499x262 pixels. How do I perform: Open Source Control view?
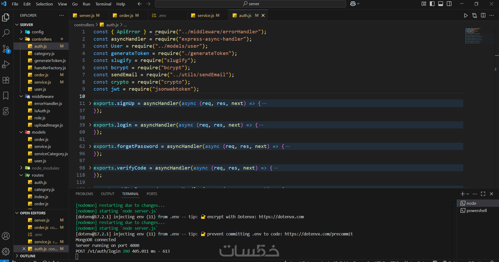pyautogui.click(x=6, y=49)
